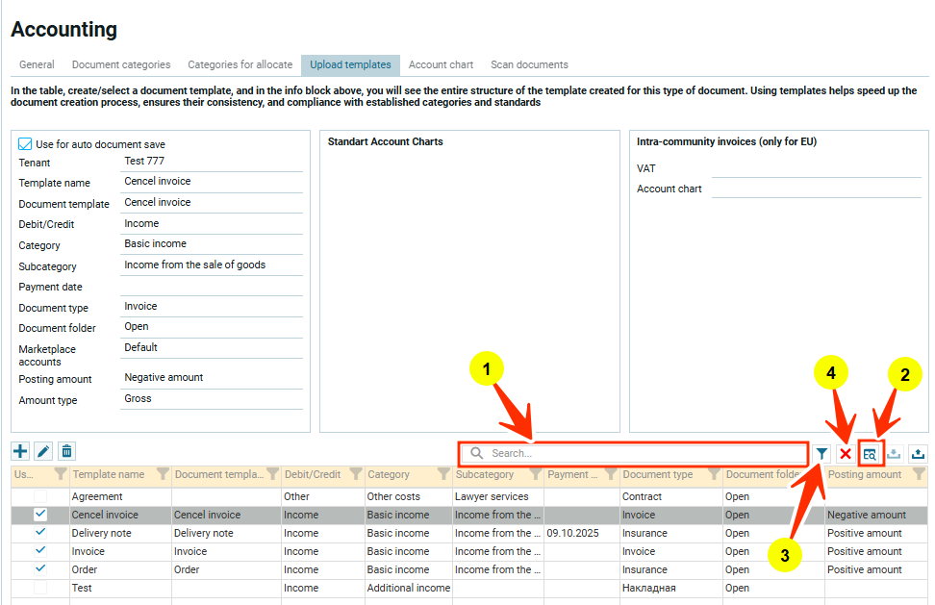Switch to the Account chart tab
935x605 pixels.
point(441,65)
